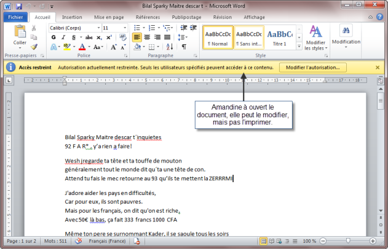Center align the paragraph text
388x249 pixels.
point(148,37)
